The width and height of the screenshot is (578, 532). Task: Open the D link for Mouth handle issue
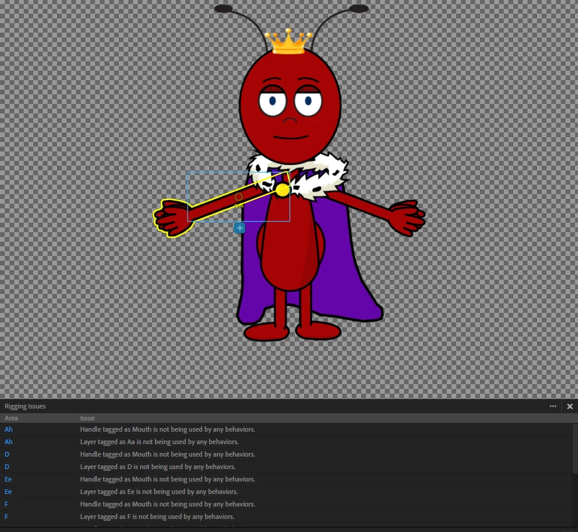click(7, 454)
